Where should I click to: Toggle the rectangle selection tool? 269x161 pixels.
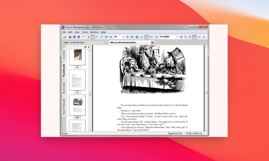93,37
